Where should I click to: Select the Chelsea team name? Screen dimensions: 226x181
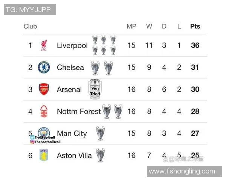[x=70, y=67]
